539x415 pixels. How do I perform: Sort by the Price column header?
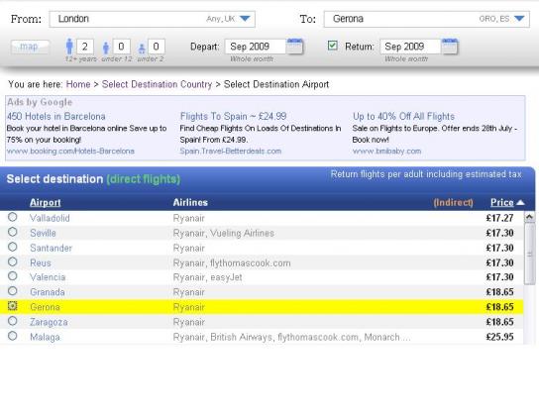502,203
